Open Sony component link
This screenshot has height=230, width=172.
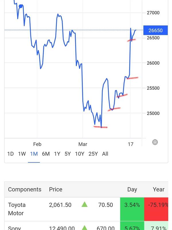pos(14,228)
